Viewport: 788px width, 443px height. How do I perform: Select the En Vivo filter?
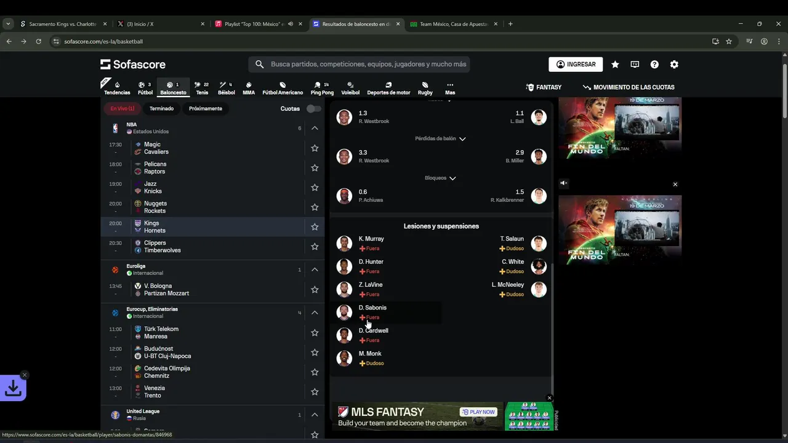pos(122,108)
